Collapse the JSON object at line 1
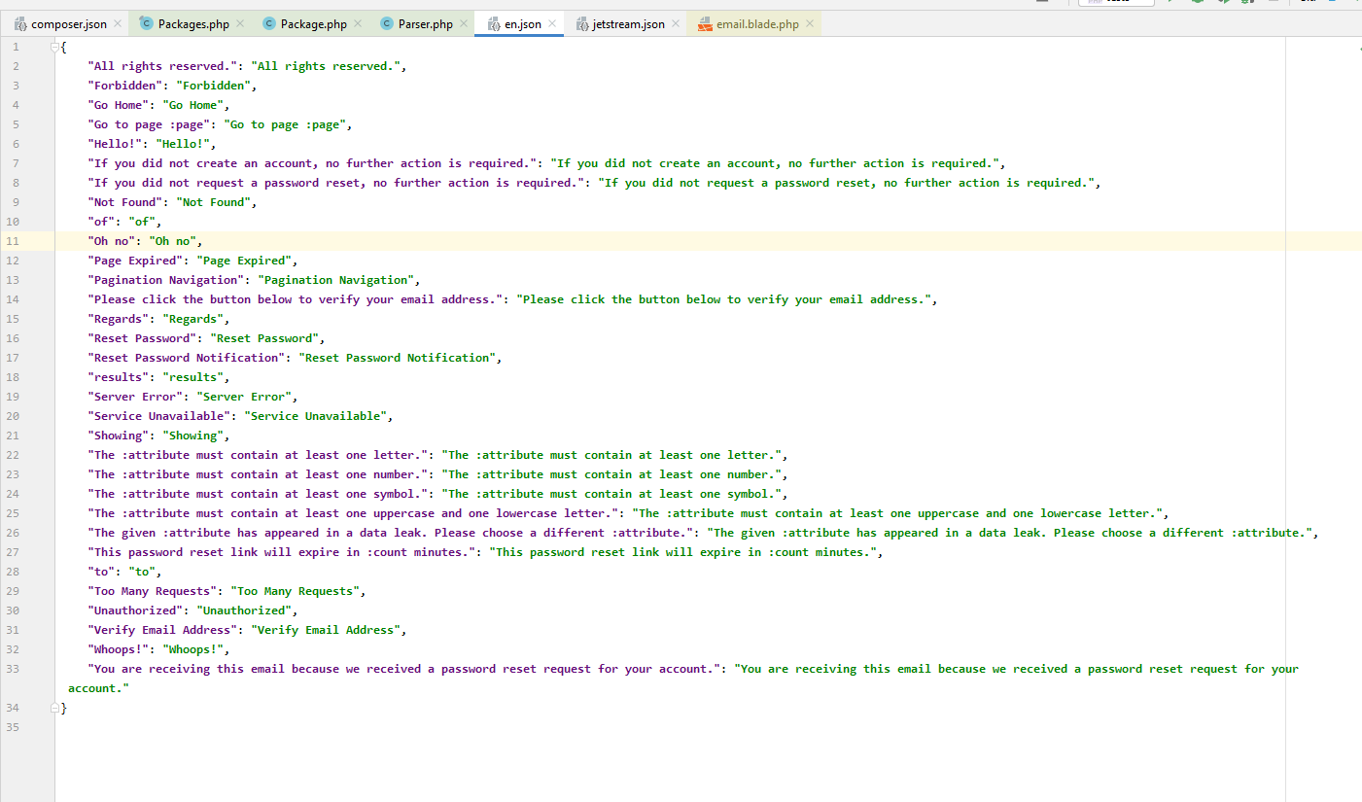 [x=55, y=47]
